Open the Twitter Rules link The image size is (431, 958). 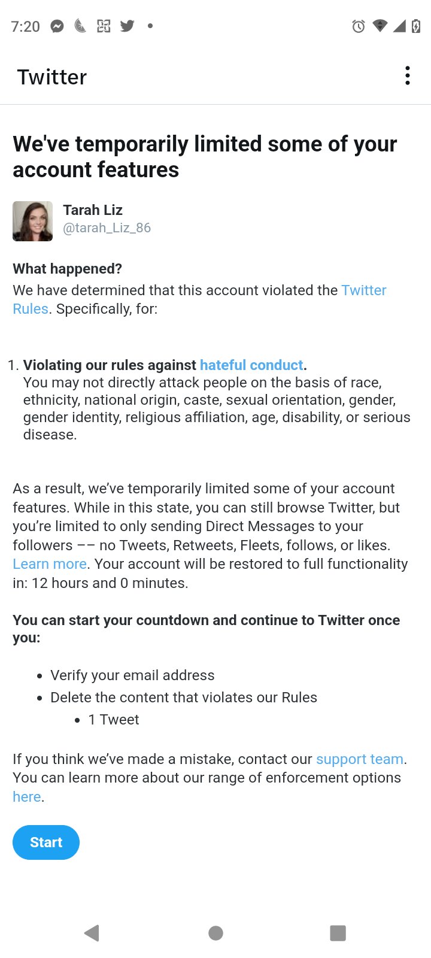tap(363, 290)
